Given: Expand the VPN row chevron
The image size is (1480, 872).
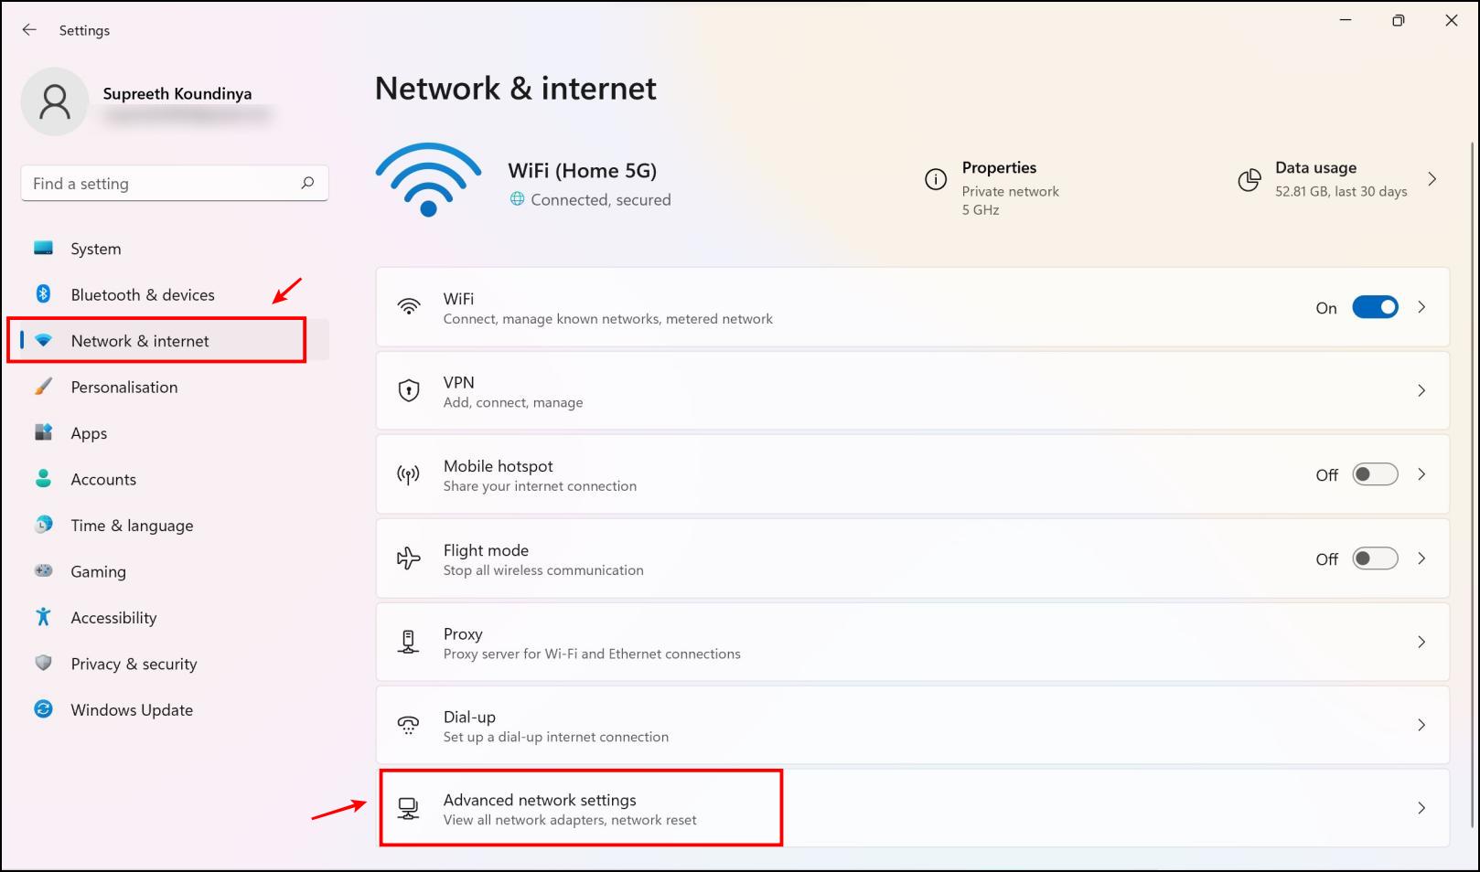Looking at the screenshot, I should point(1421,391).
